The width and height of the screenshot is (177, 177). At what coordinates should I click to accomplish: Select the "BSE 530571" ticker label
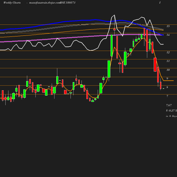coord(68,2)
